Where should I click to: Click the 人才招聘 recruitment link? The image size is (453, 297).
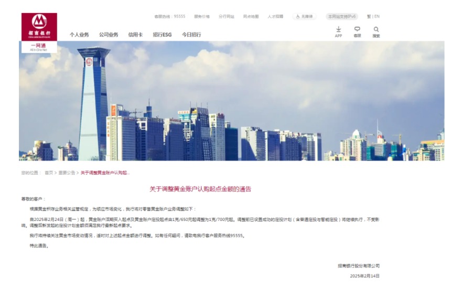point(275,16)
